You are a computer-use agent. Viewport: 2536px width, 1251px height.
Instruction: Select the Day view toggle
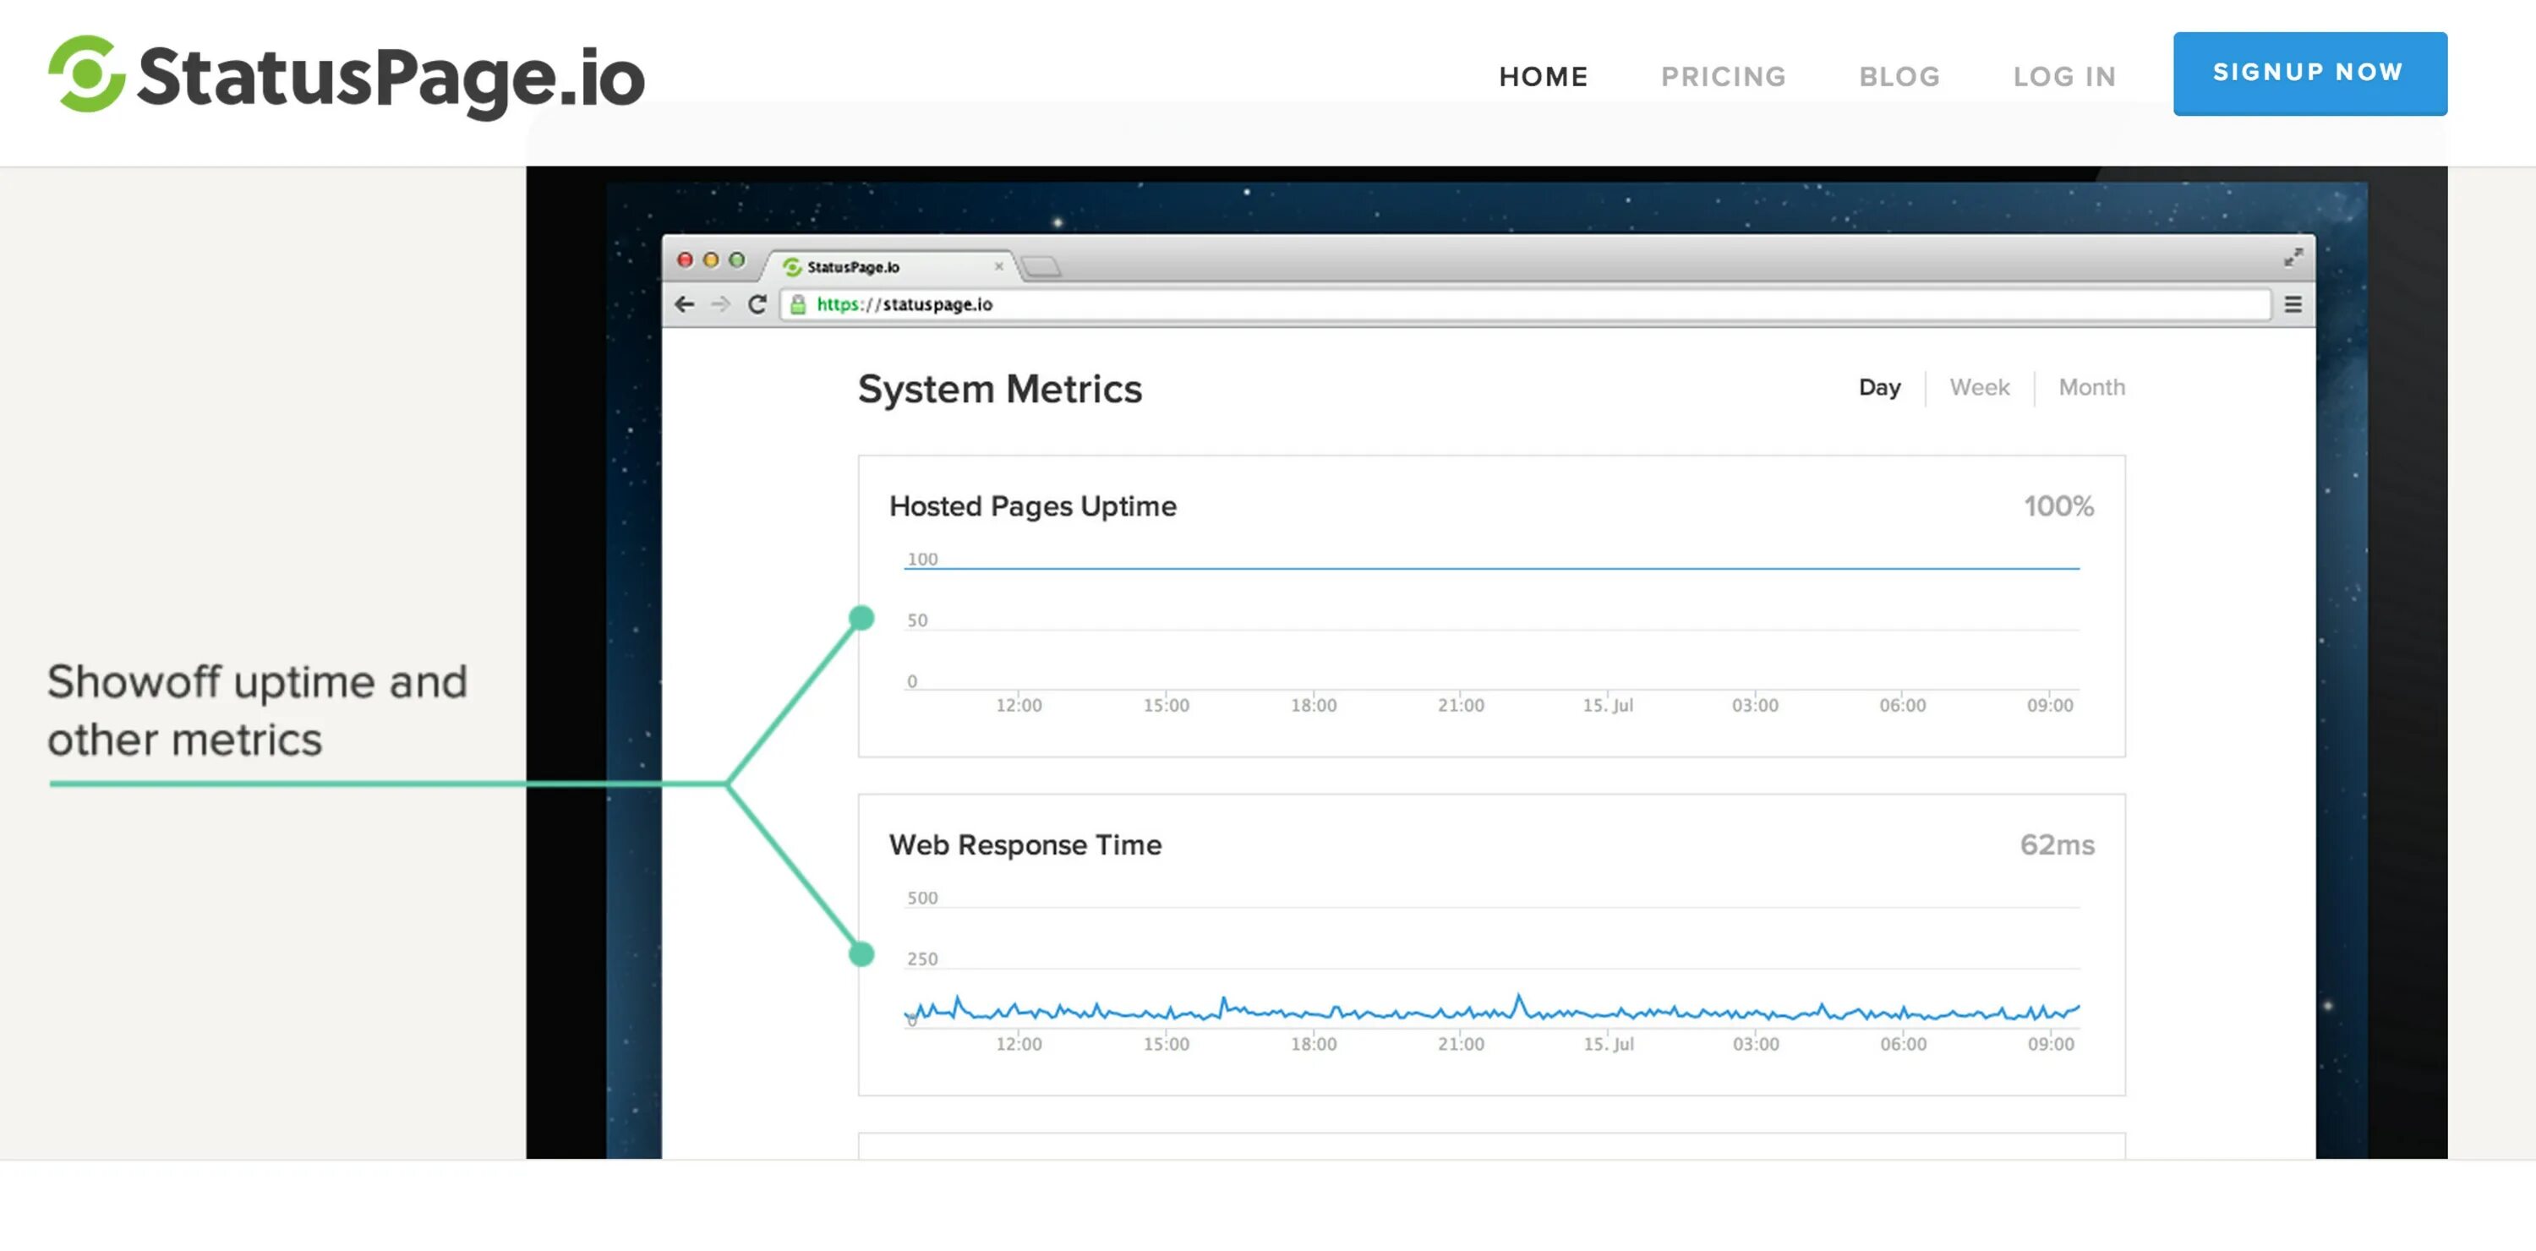point(1879,386)
